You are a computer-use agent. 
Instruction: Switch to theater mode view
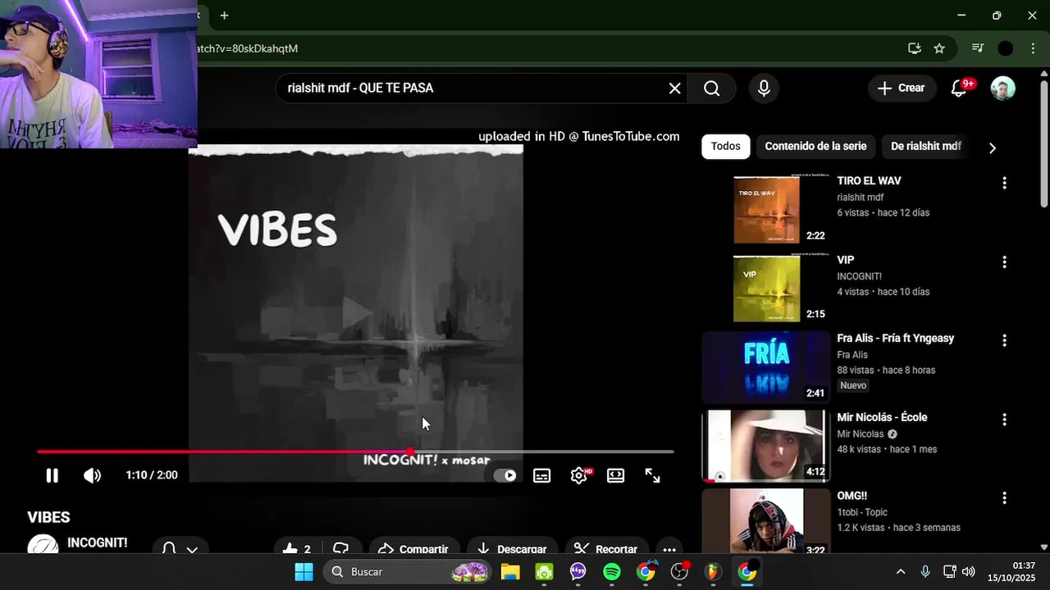(616, 475)
